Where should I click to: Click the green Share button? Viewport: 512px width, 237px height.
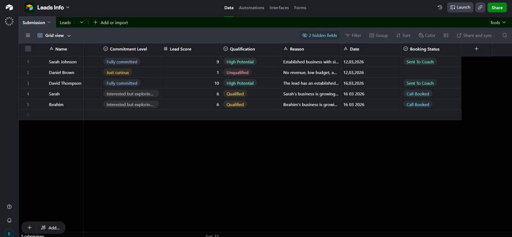[497, 7]
